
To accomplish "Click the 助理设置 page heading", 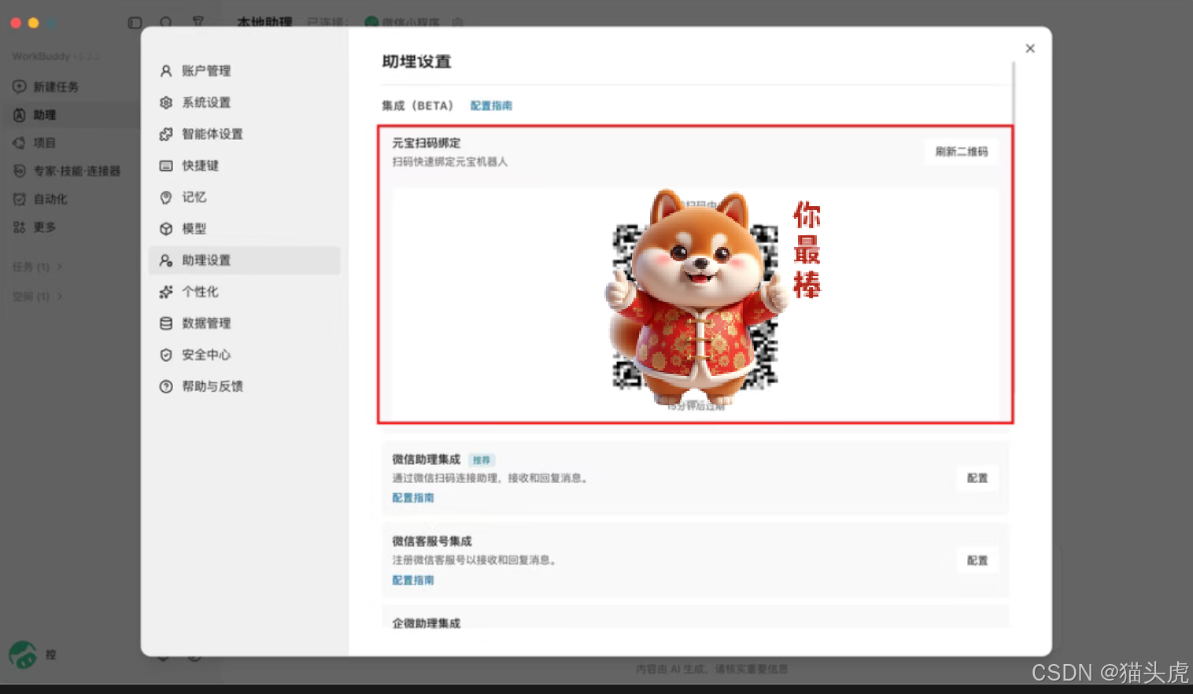I will click(x=416, y=61).
